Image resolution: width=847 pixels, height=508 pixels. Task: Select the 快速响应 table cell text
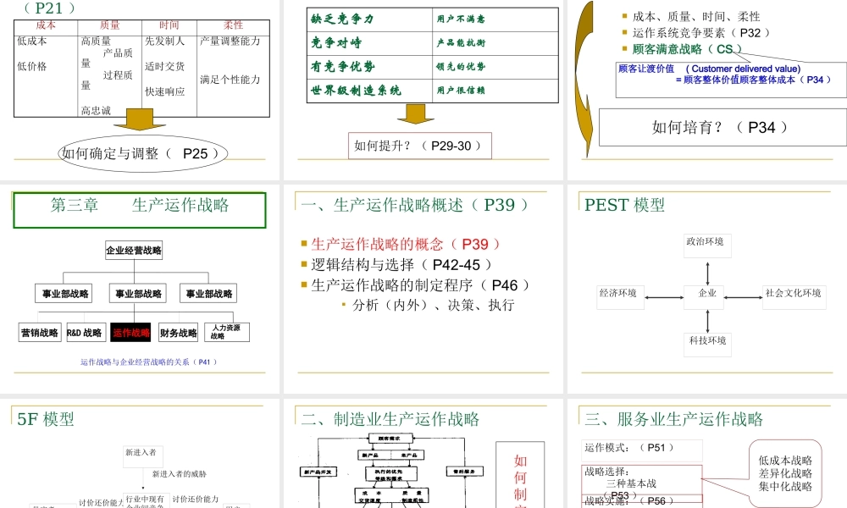tap(165, 91)
